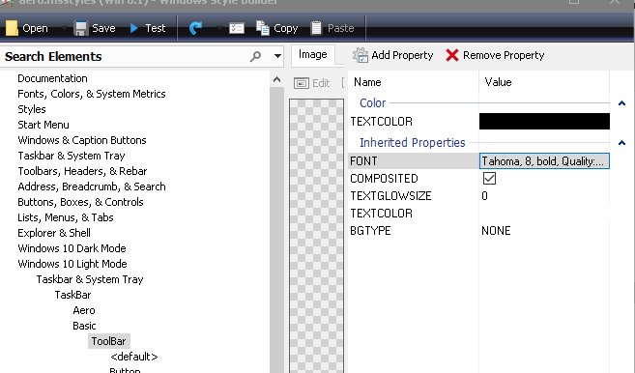Select the <default> tree node
Screen dimensions: 635x373
[x=134, y=357]
